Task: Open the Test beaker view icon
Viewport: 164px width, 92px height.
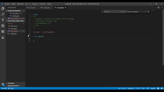Action: (x=3, y=37)
